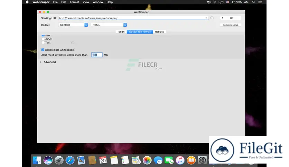
Task: Click the 'Collect' label
Action: click(x=45, y=25)
